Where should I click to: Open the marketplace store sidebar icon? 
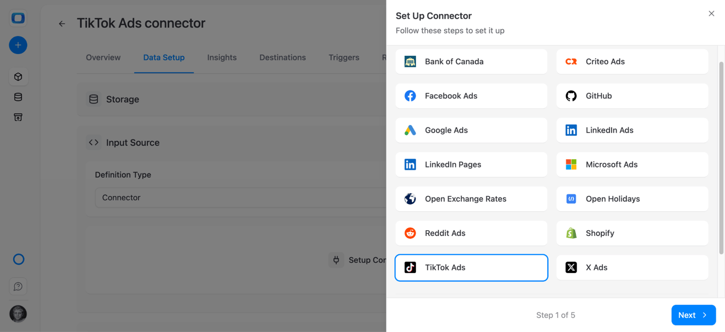tap(18, 117)
